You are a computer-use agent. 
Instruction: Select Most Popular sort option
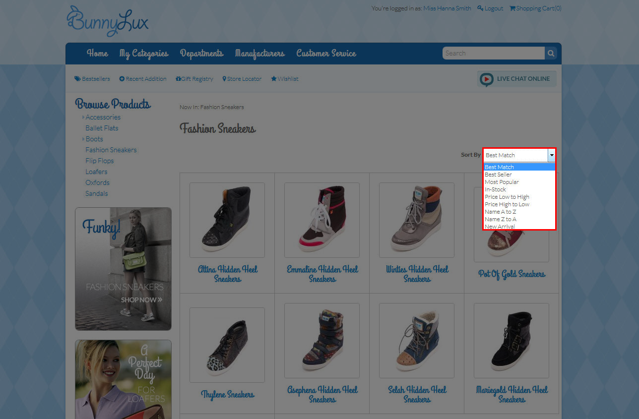[519, 182]
